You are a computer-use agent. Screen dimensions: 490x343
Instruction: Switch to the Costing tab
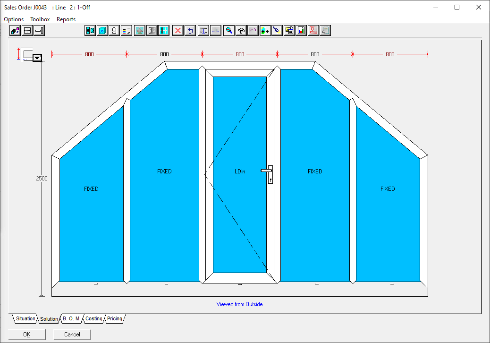coord(93,319)
